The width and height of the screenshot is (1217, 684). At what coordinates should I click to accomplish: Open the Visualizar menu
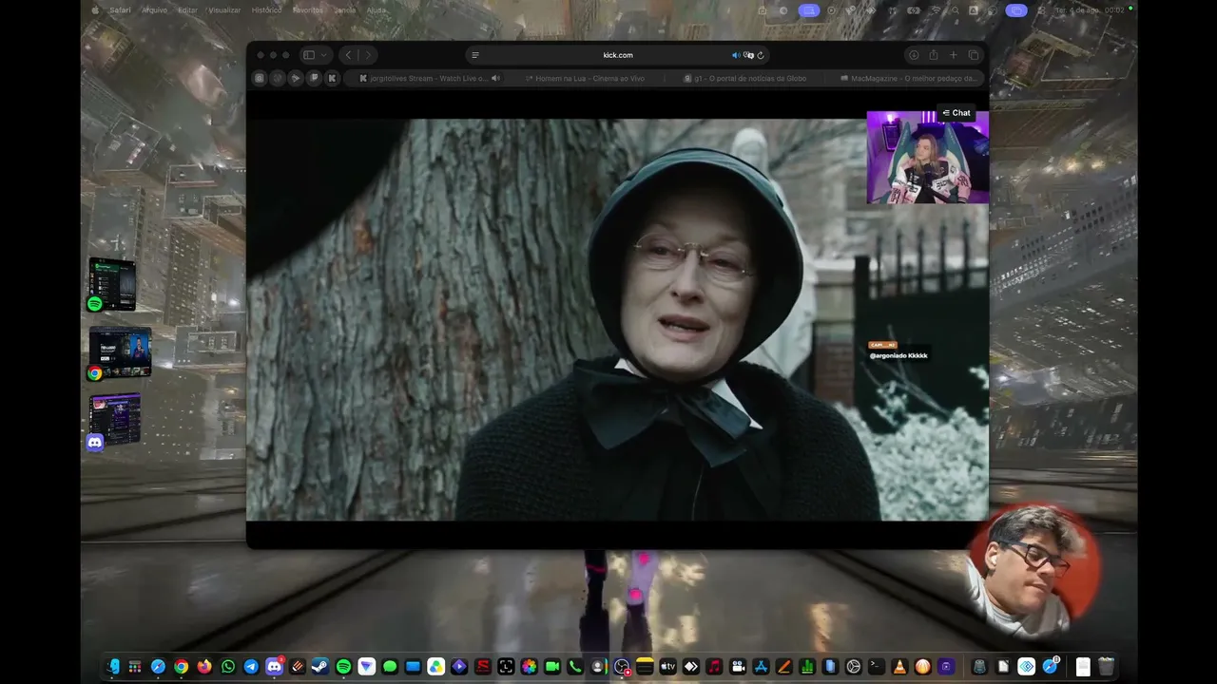tap(224, 10)
